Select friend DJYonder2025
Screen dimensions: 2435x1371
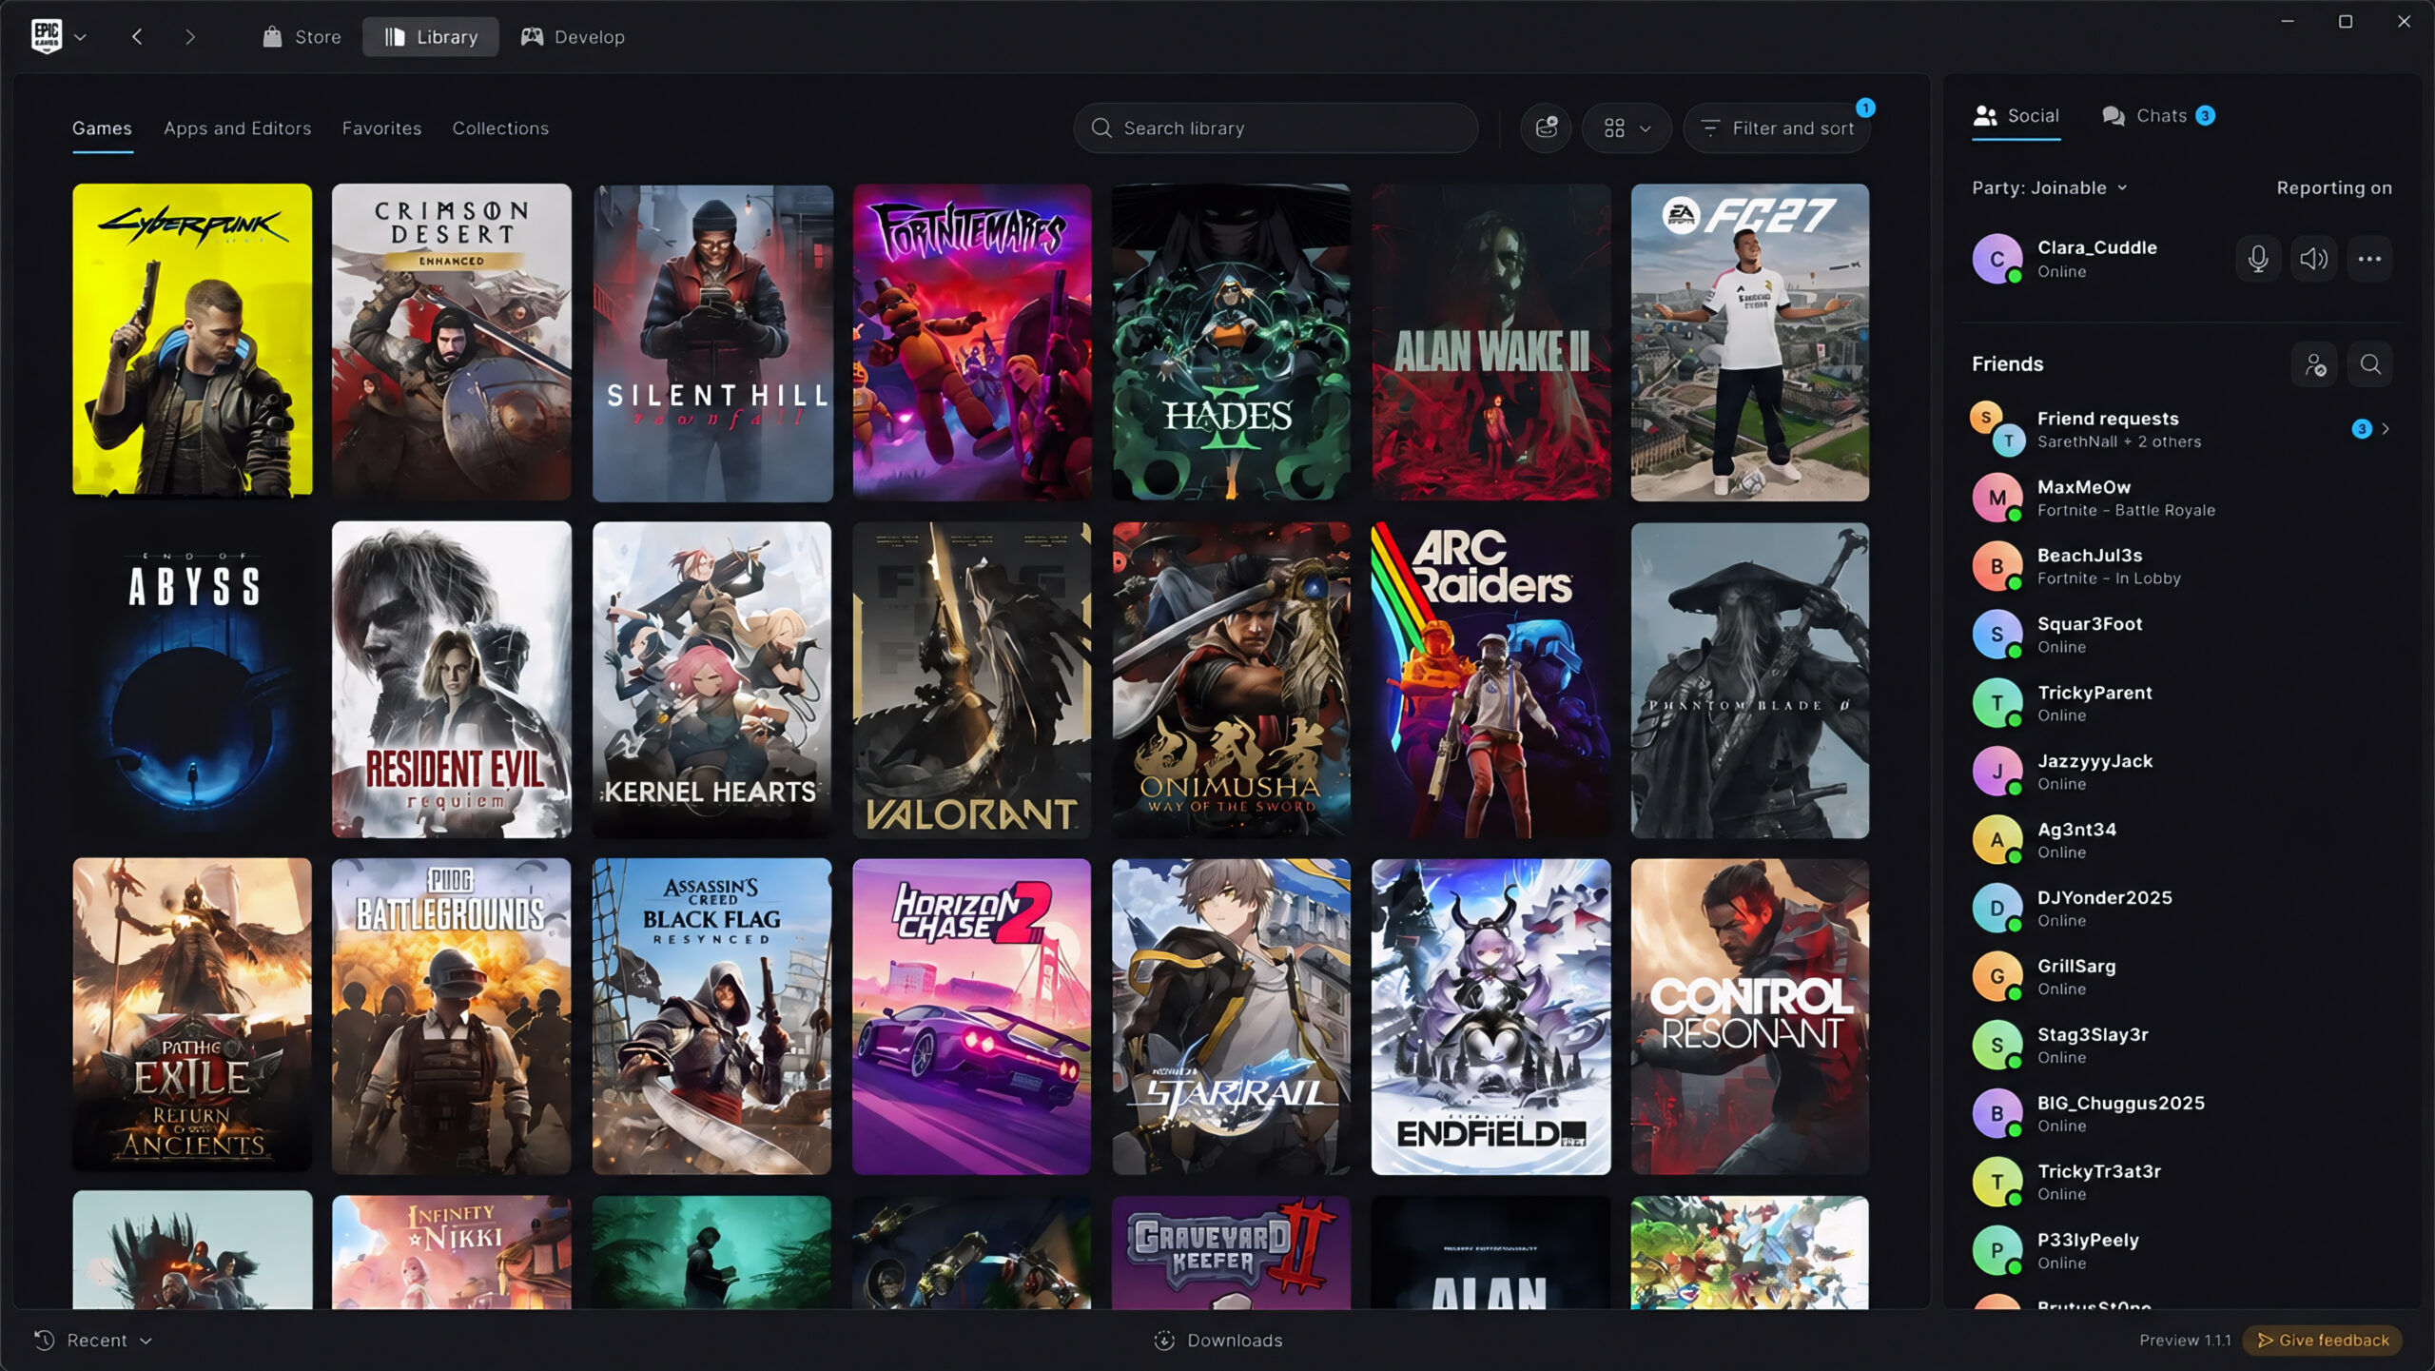coord(2180,909)
